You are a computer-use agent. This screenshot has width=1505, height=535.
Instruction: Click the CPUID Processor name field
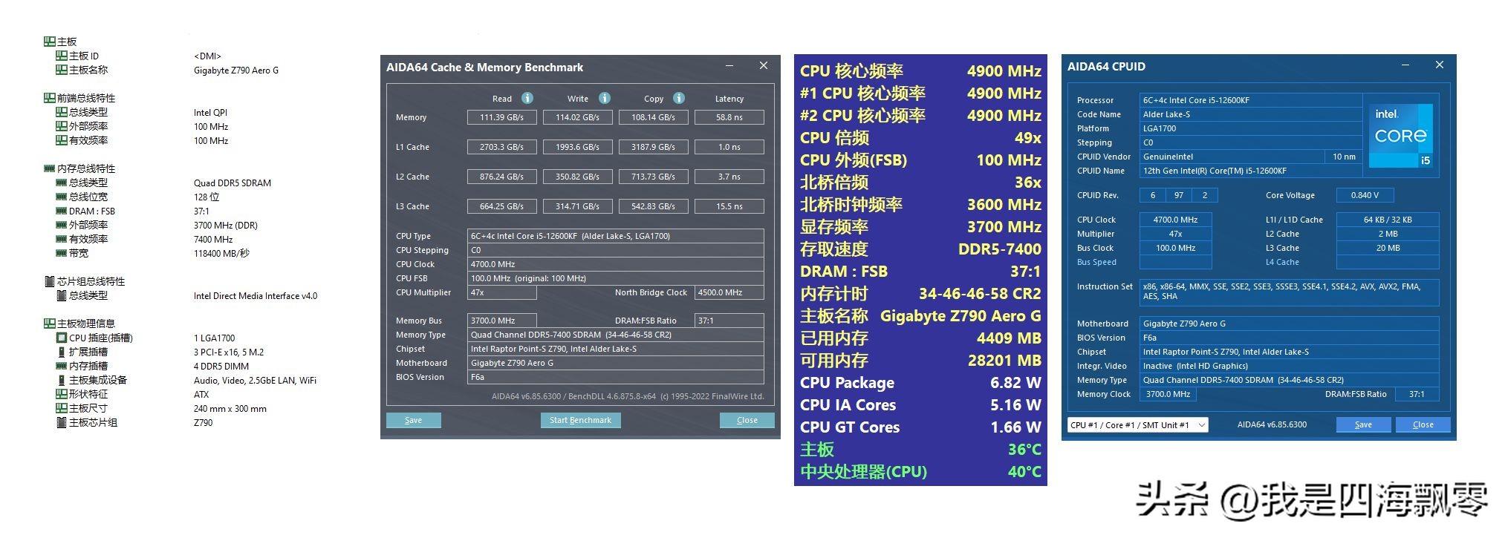click(x=1251, y=100)
